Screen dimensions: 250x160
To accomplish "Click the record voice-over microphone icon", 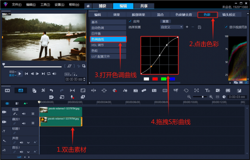I will 72,97.
